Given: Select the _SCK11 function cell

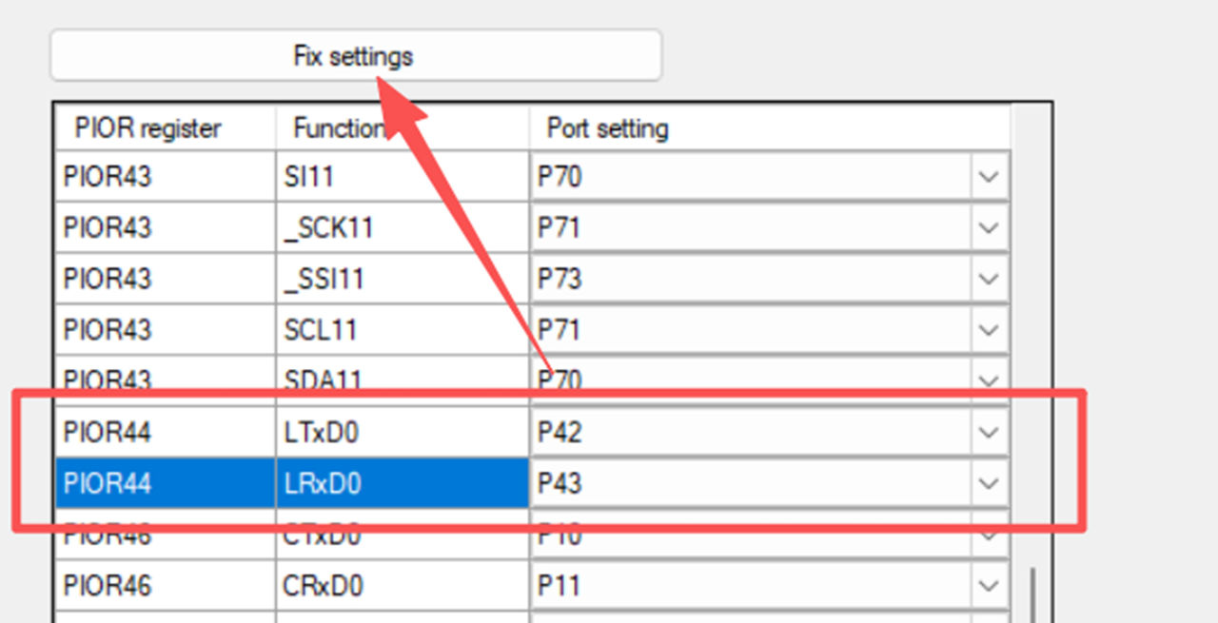Looking at the screenshot, I should tap(402, 228).
